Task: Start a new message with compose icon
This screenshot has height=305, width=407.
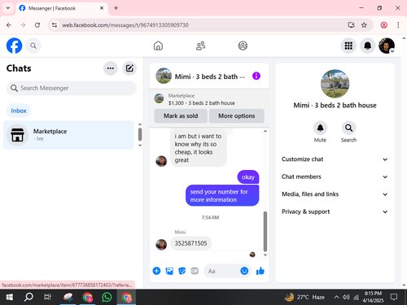Action: (129, 68)
